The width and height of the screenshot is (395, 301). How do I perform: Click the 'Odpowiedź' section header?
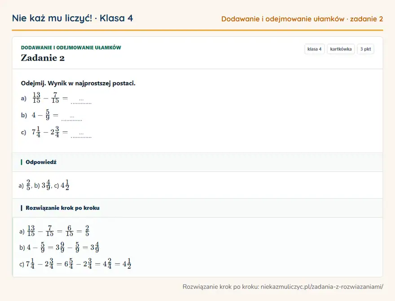point(41,162)
